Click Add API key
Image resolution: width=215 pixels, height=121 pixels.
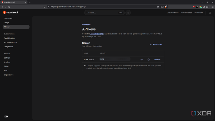[x=156, y=45]
